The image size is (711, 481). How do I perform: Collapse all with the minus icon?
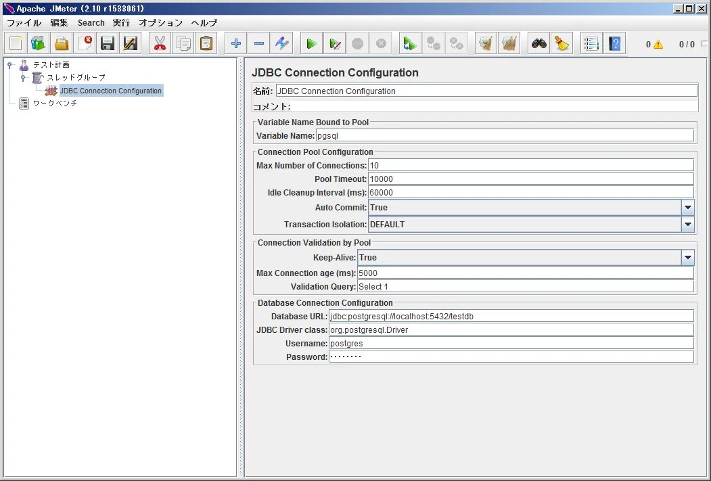(x=259, y=43)
